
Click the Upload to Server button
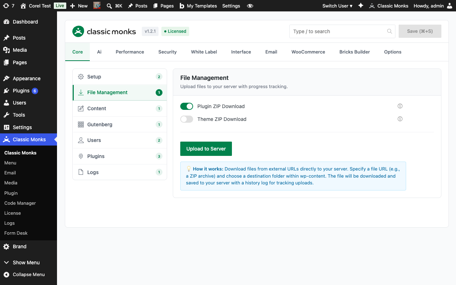click(206, 149)
